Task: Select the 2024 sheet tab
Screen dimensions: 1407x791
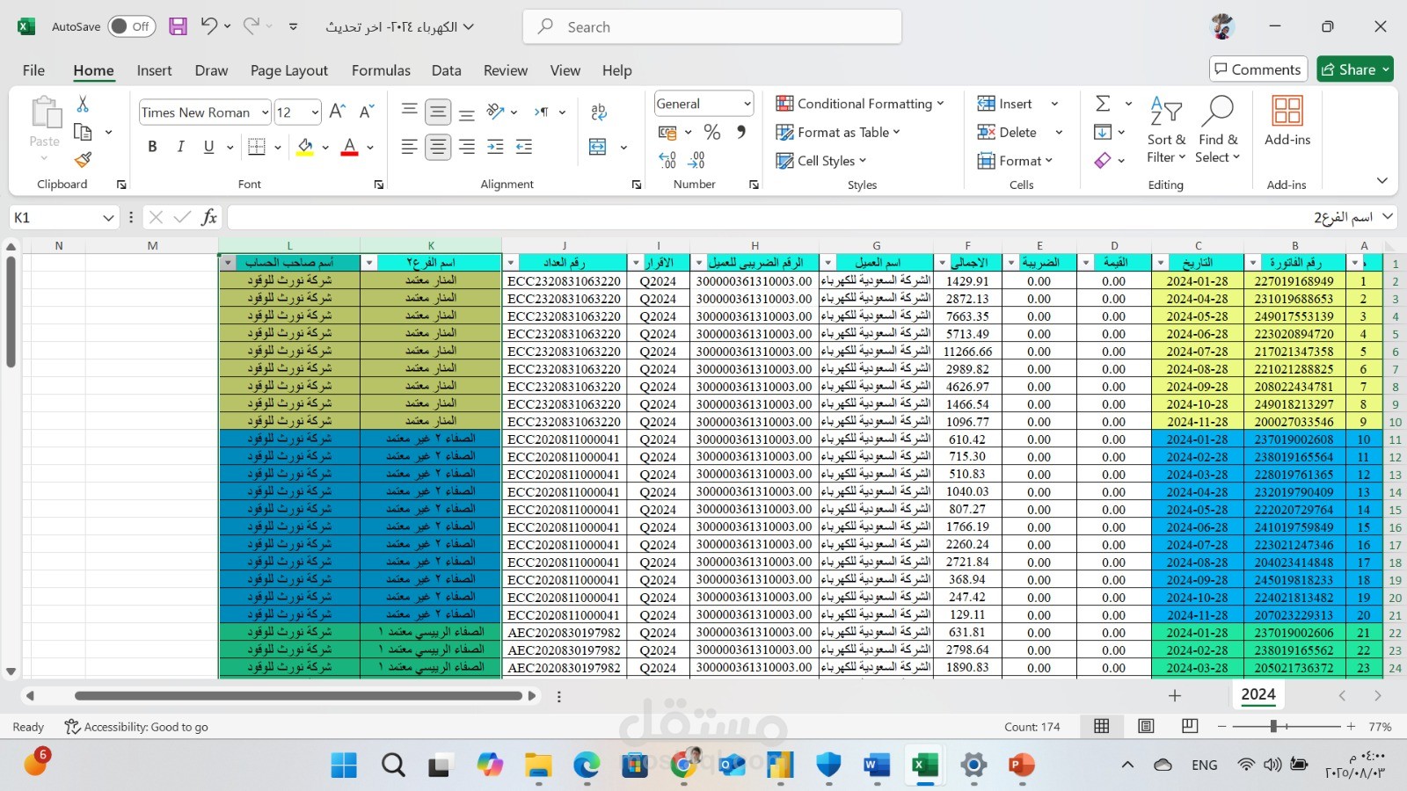Action: click(x=1258, y=694)
